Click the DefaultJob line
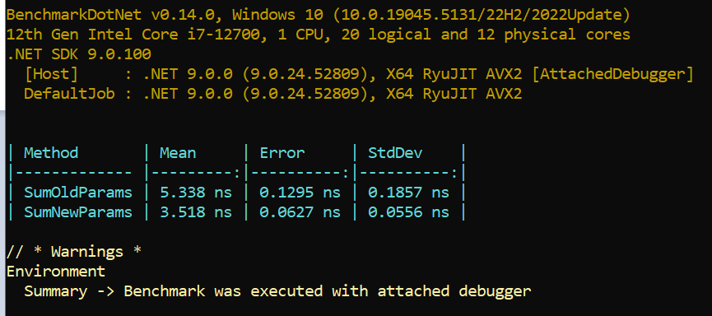Viewport: 712px width, 316px height. pyautogui.click(x=273, y=94)
